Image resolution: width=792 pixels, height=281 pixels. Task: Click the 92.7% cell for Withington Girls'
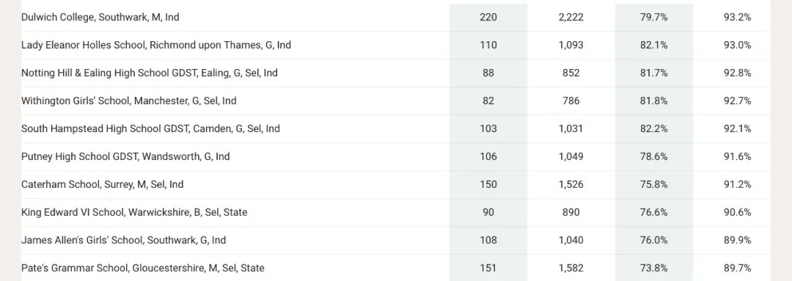click(737, 101)
